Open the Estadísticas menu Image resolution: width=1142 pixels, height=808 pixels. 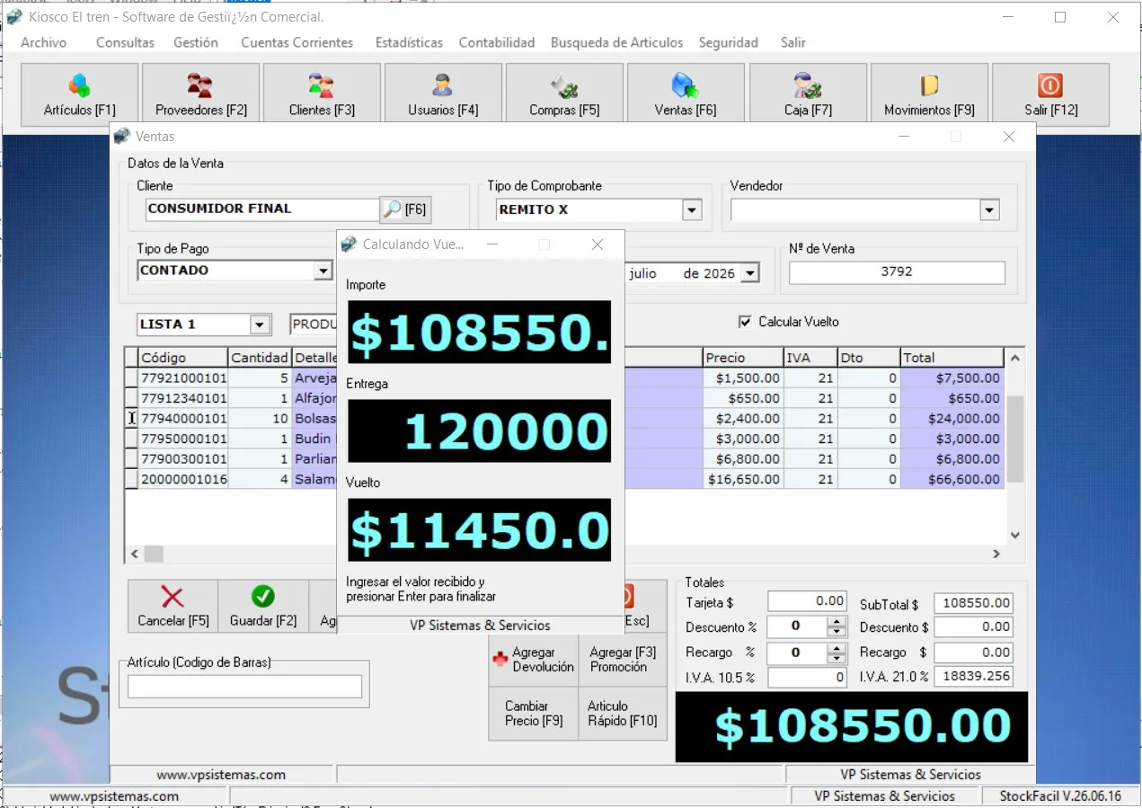pos(409,42)
